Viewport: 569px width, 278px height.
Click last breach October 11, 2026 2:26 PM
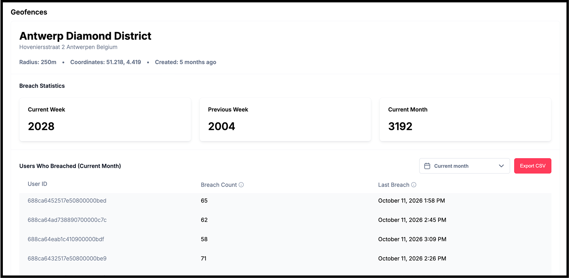412,258
